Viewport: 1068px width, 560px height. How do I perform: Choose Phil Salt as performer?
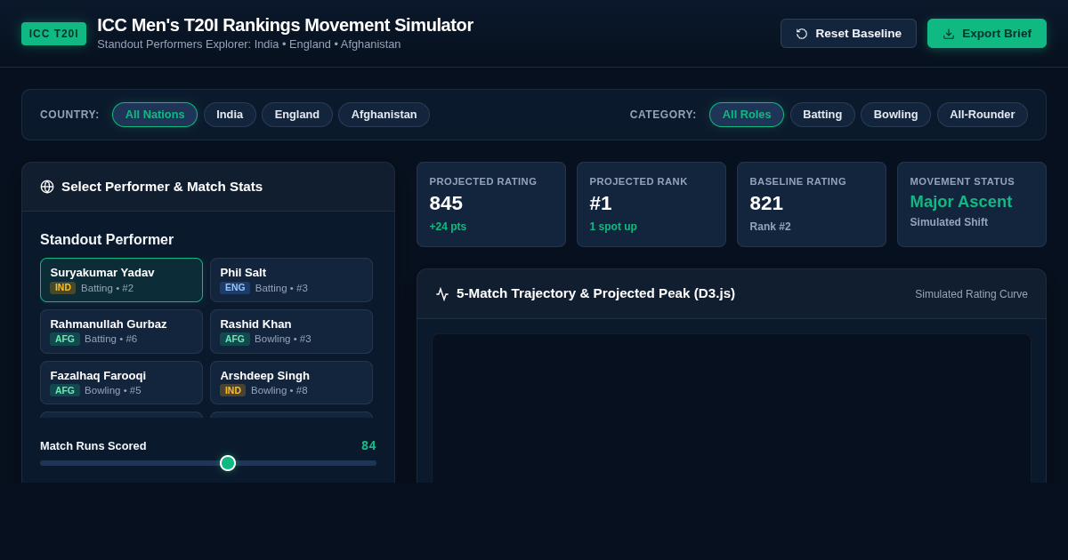pyautogui.click(x=291, y=280)
